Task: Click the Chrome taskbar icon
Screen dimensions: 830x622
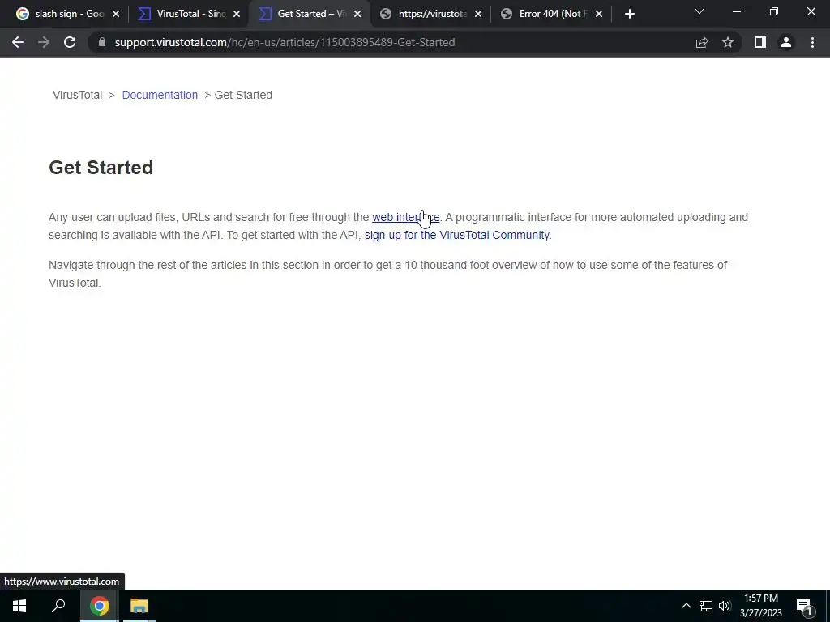Action: coord(99,606)
